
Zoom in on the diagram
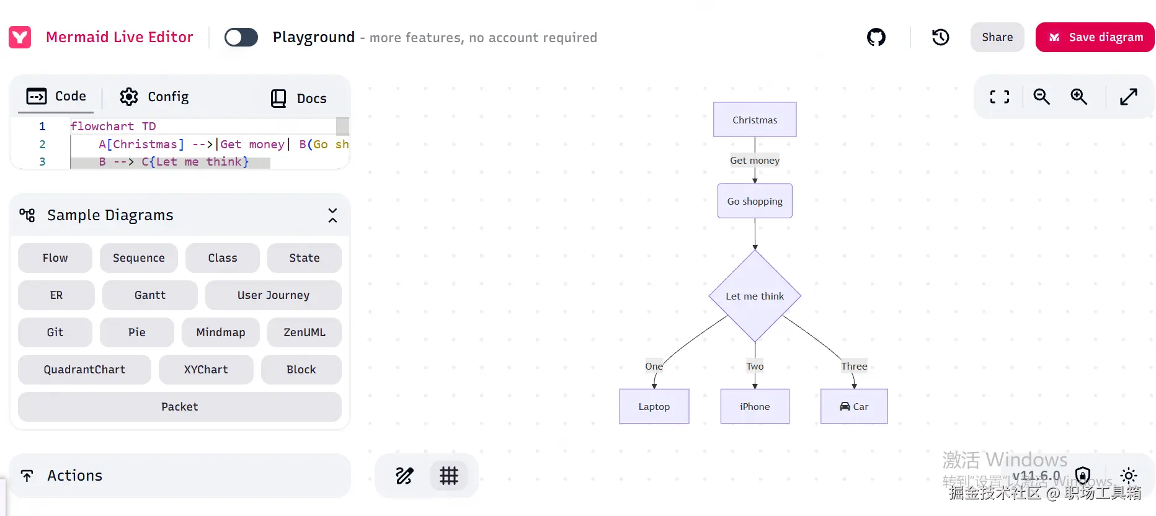click(x=1078, y=97)
